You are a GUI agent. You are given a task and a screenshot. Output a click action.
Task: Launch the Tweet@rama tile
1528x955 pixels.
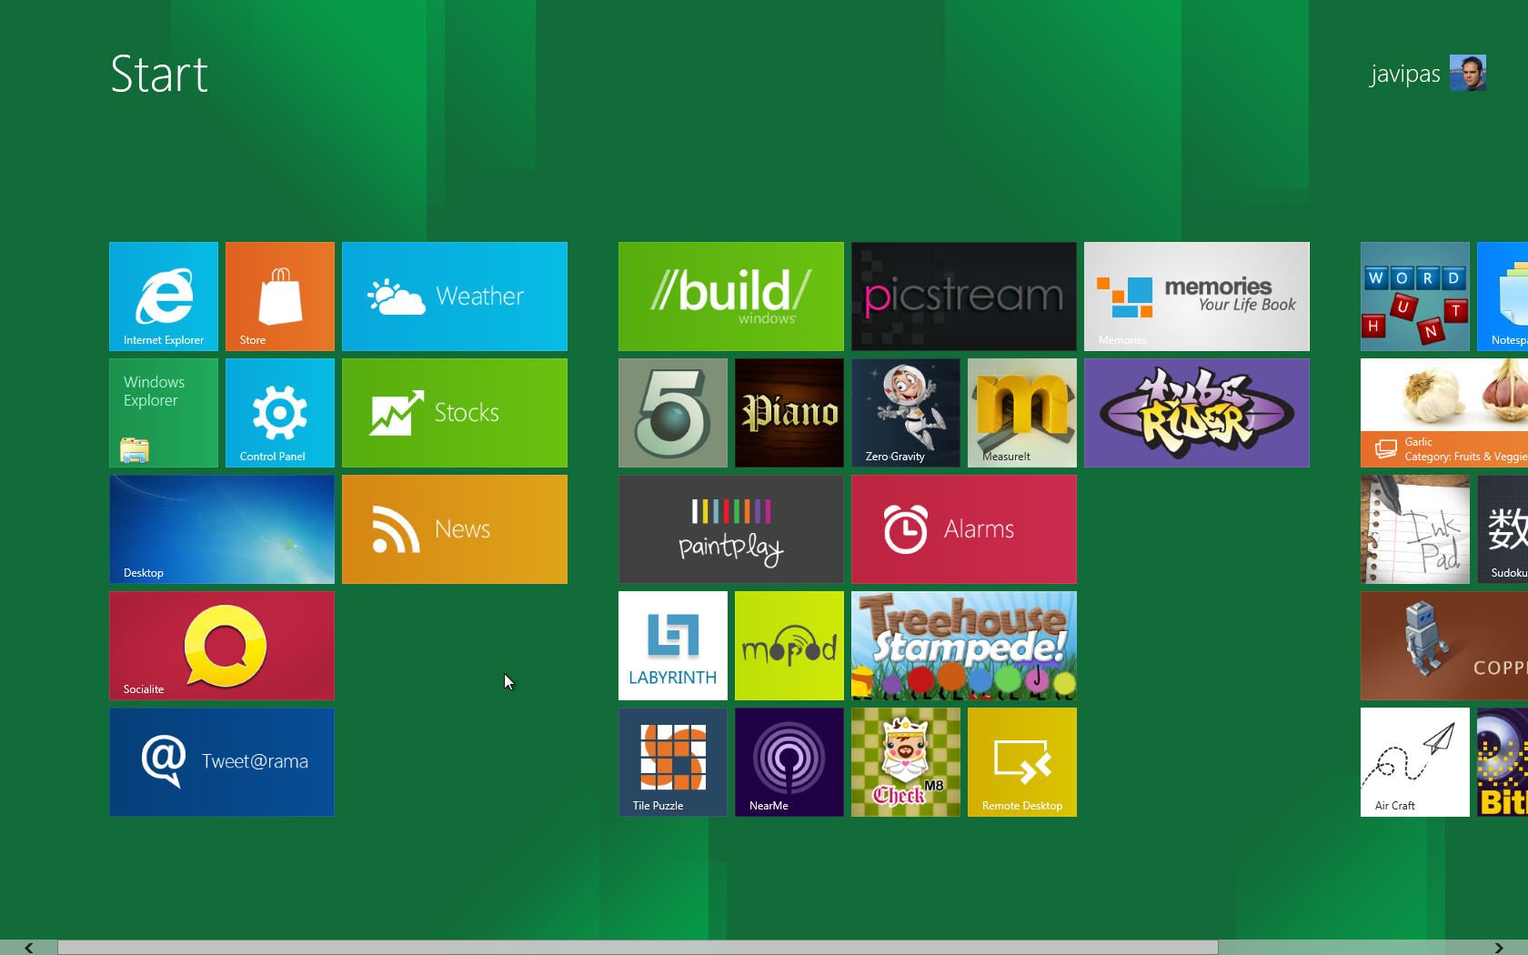[x=222, y=762]
